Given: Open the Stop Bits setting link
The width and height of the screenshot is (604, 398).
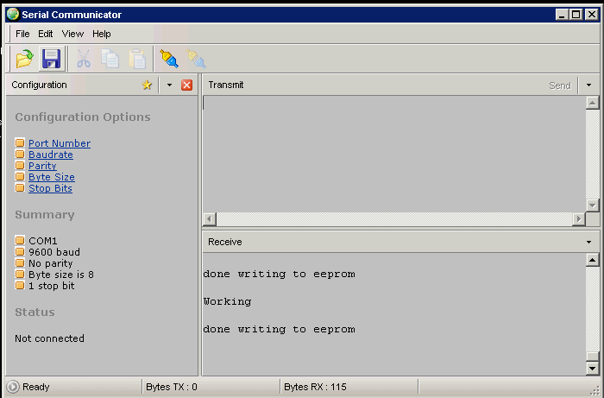Looking at the screenshot, I should point(50,188).
